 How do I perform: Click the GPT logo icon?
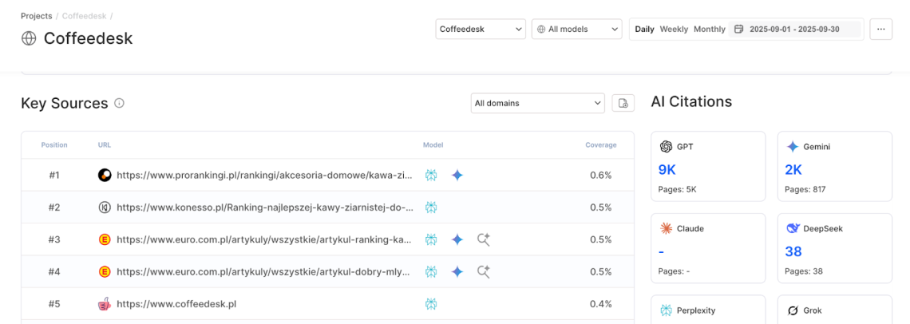coord(666,147)
